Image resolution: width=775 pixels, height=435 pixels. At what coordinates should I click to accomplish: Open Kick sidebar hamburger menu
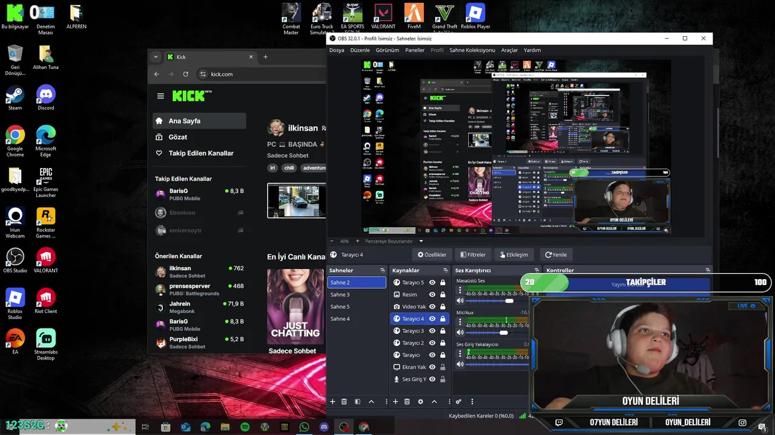click(x=160, y=96)
